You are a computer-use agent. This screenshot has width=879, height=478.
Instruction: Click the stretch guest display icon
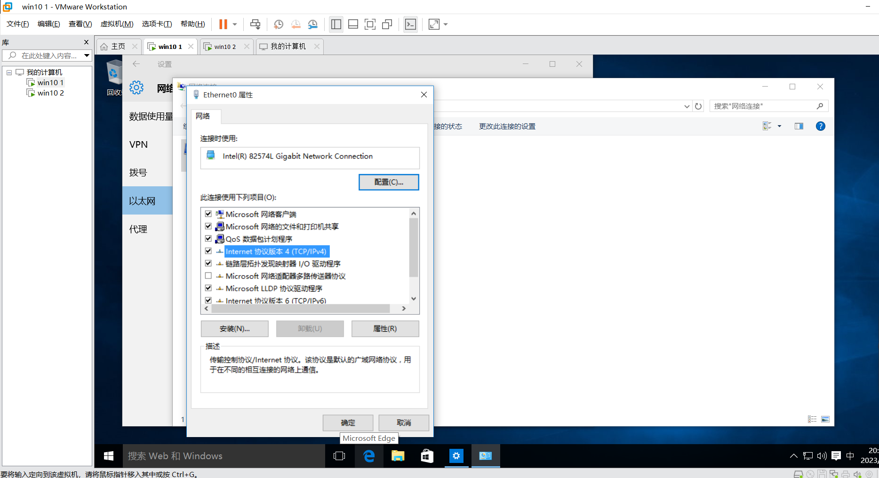pyautogui.click(x=434, y=24)
